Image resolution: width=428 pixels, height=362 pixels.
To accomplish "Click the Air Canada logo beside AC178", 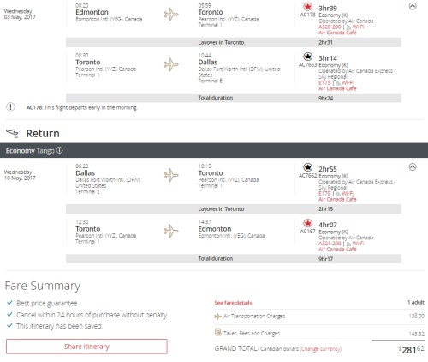I will pyautogui.click(x=307, y=7).
